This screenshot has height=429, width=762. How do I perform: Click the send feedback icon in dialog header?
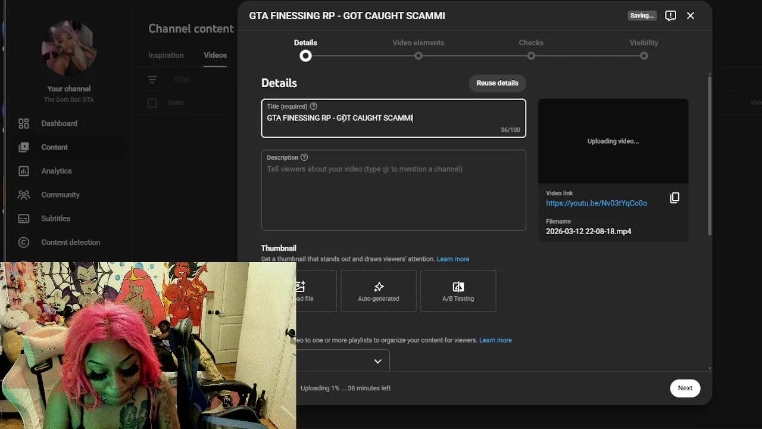670,16
